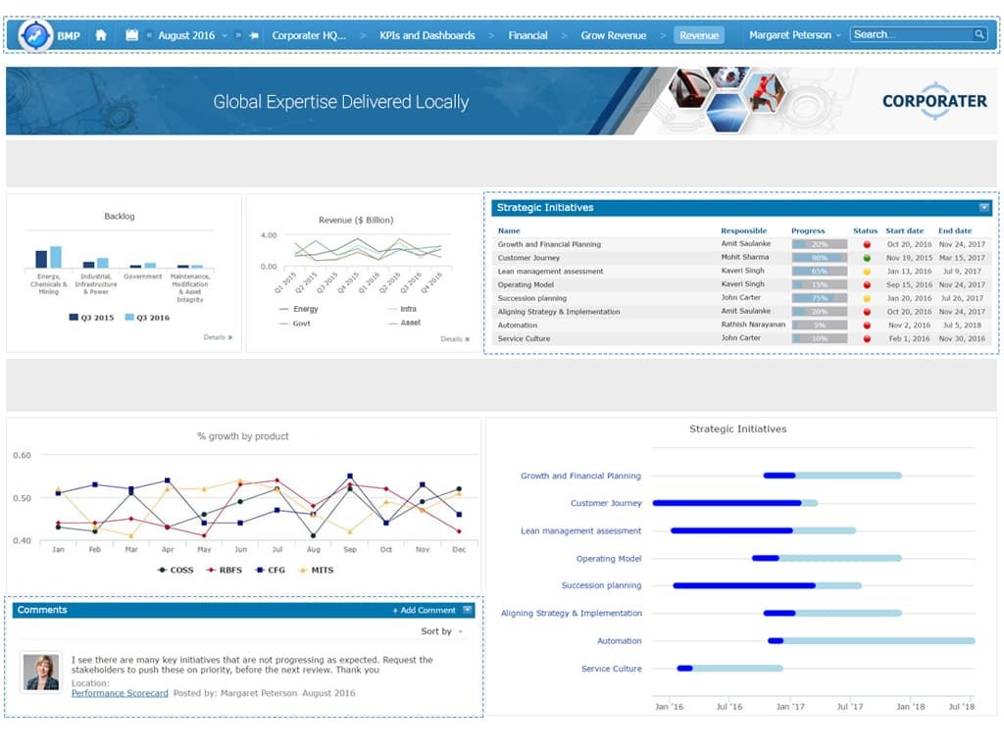Click the Corporater logo in banner
The width and height of the screenshot is (1004, 753).
[x=933, y=101]
